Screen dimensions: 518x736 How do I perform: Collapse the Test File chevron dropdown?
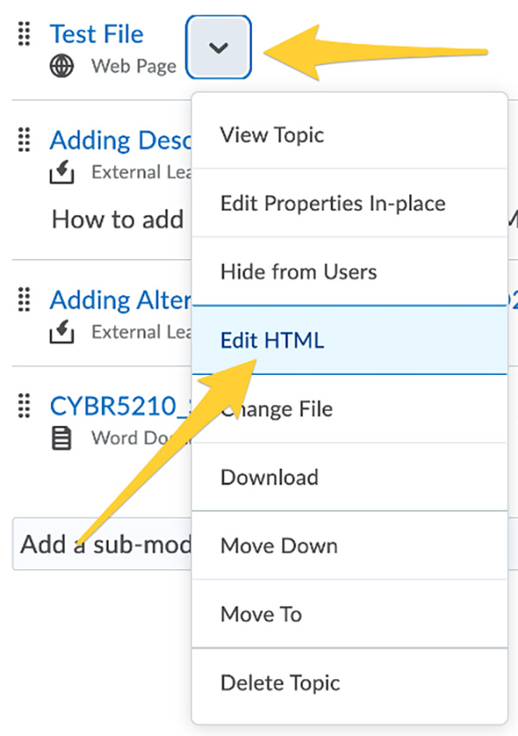[x=218, y=48]
